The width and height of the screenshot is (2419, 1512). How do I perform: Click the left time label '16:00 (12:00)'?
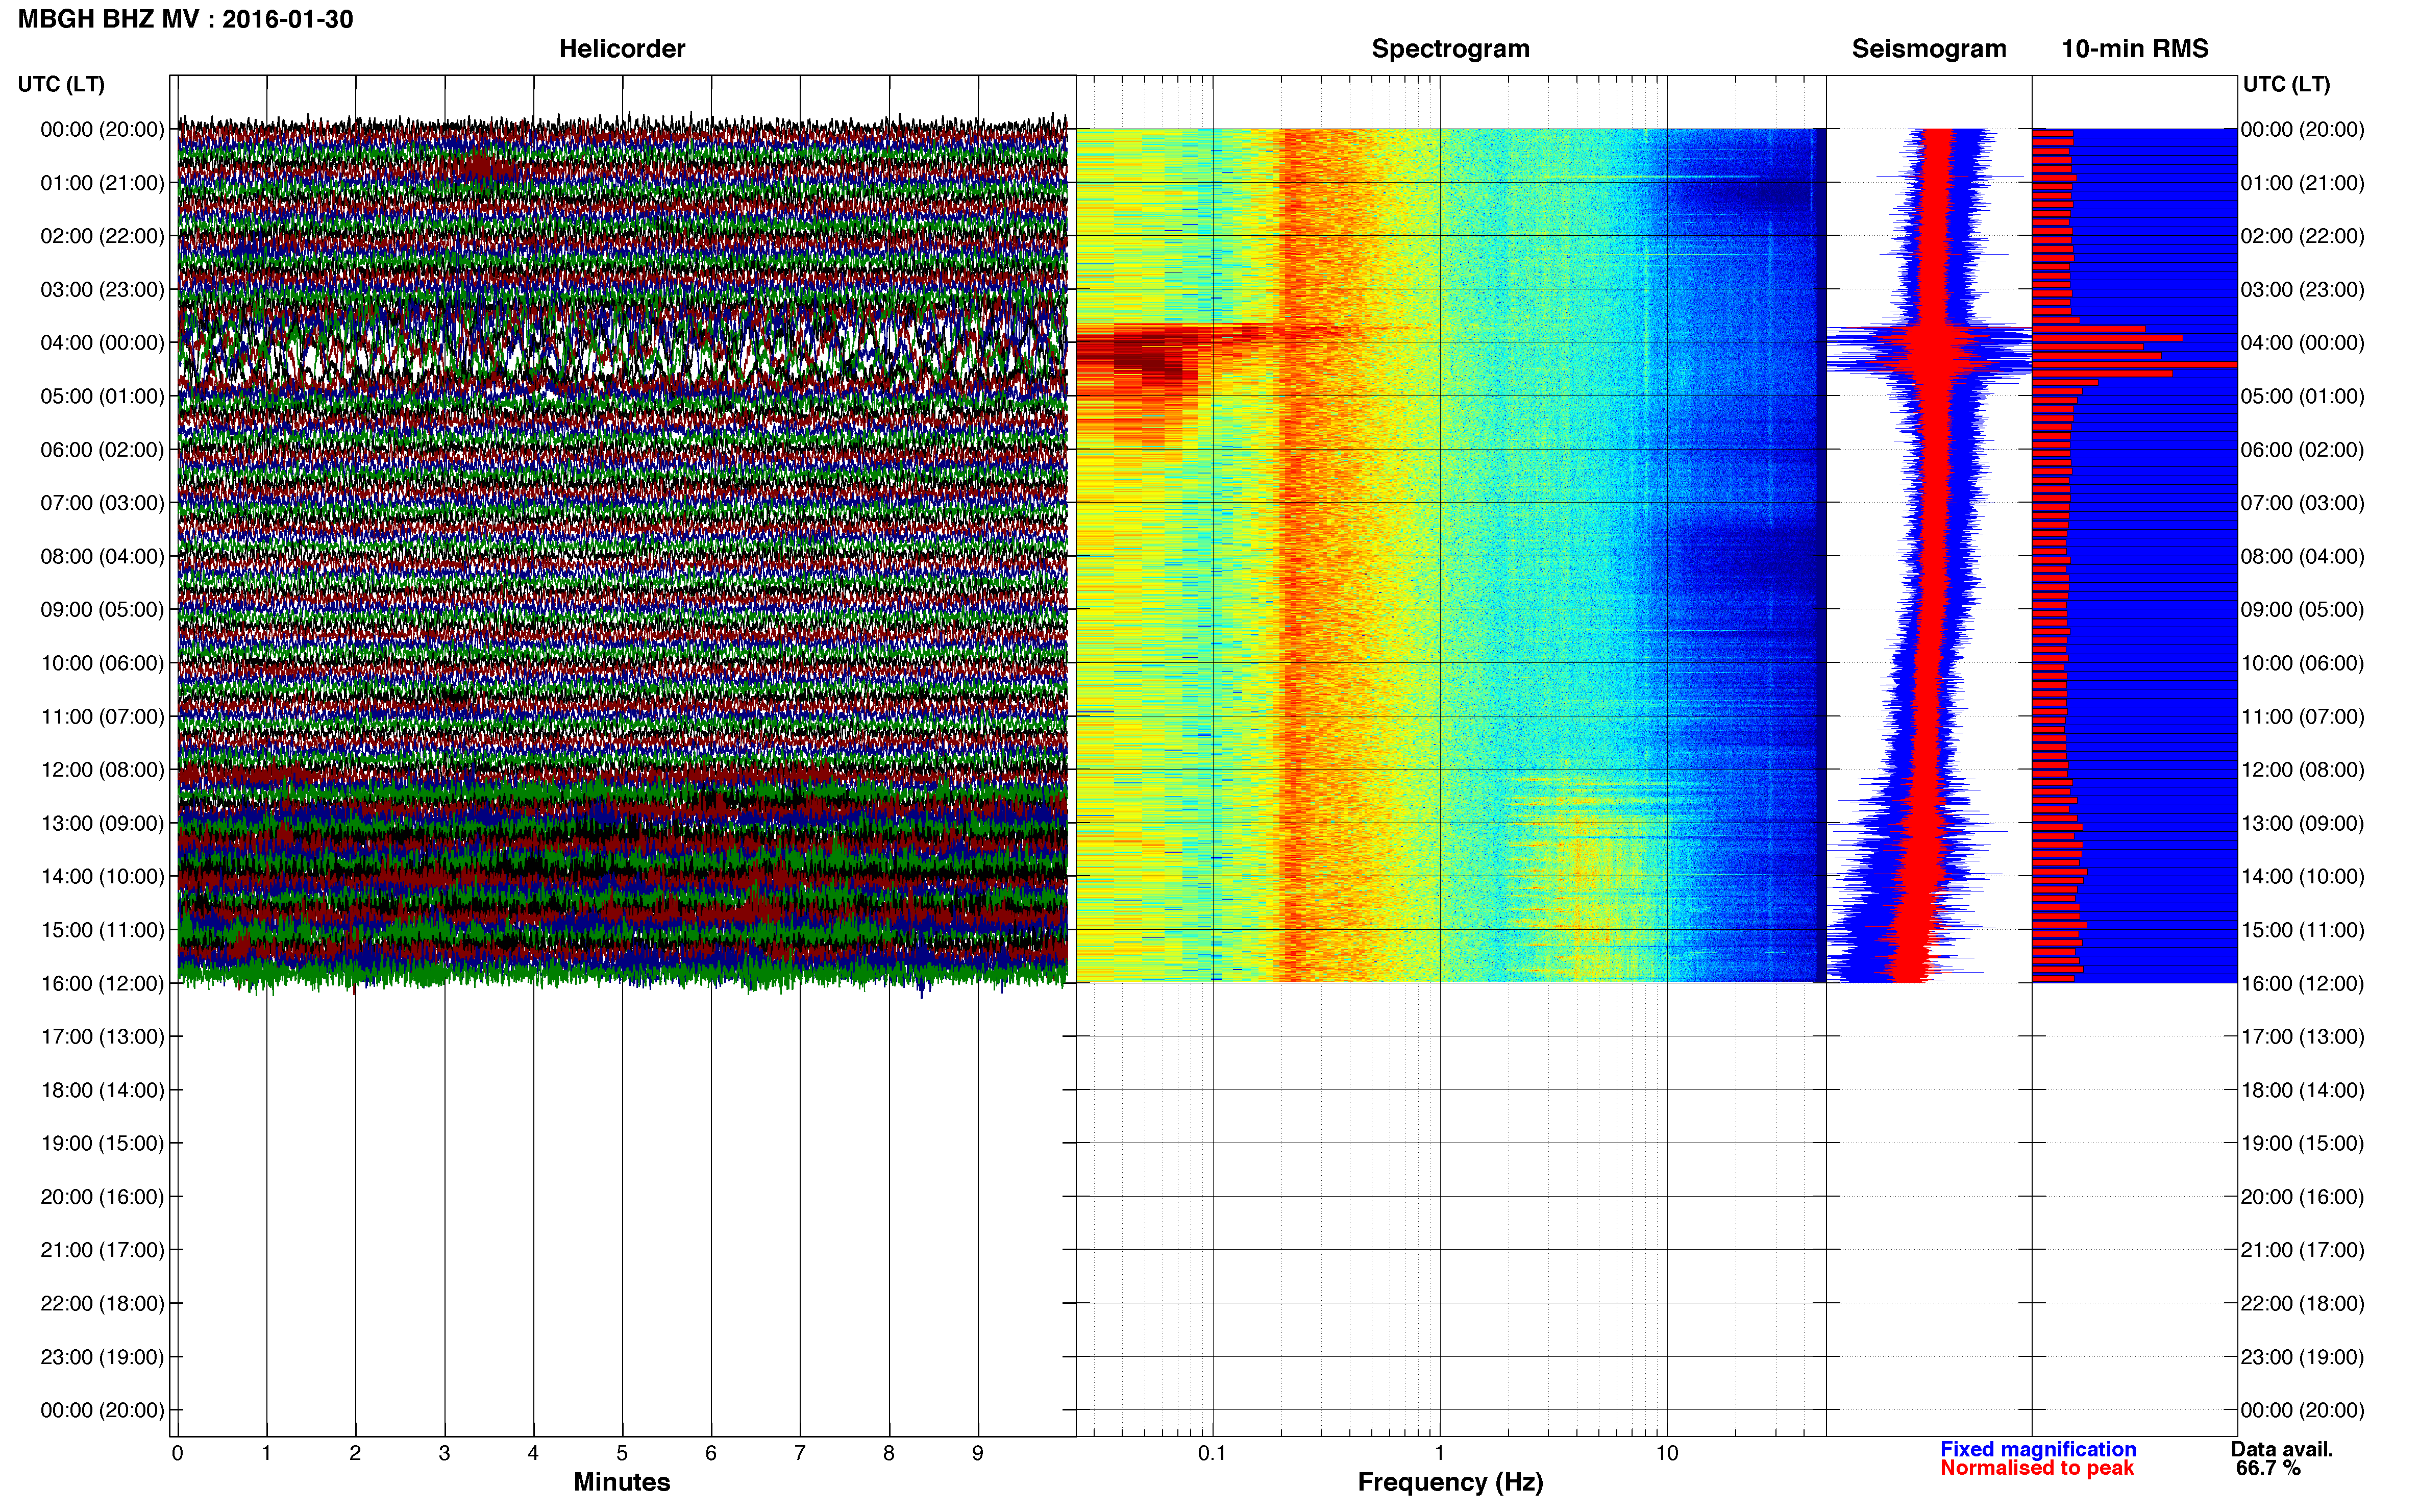102,983
